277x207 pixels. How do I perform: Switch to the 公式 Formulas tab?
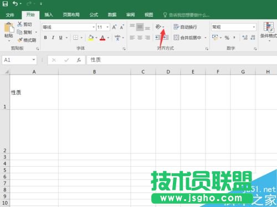94,15
